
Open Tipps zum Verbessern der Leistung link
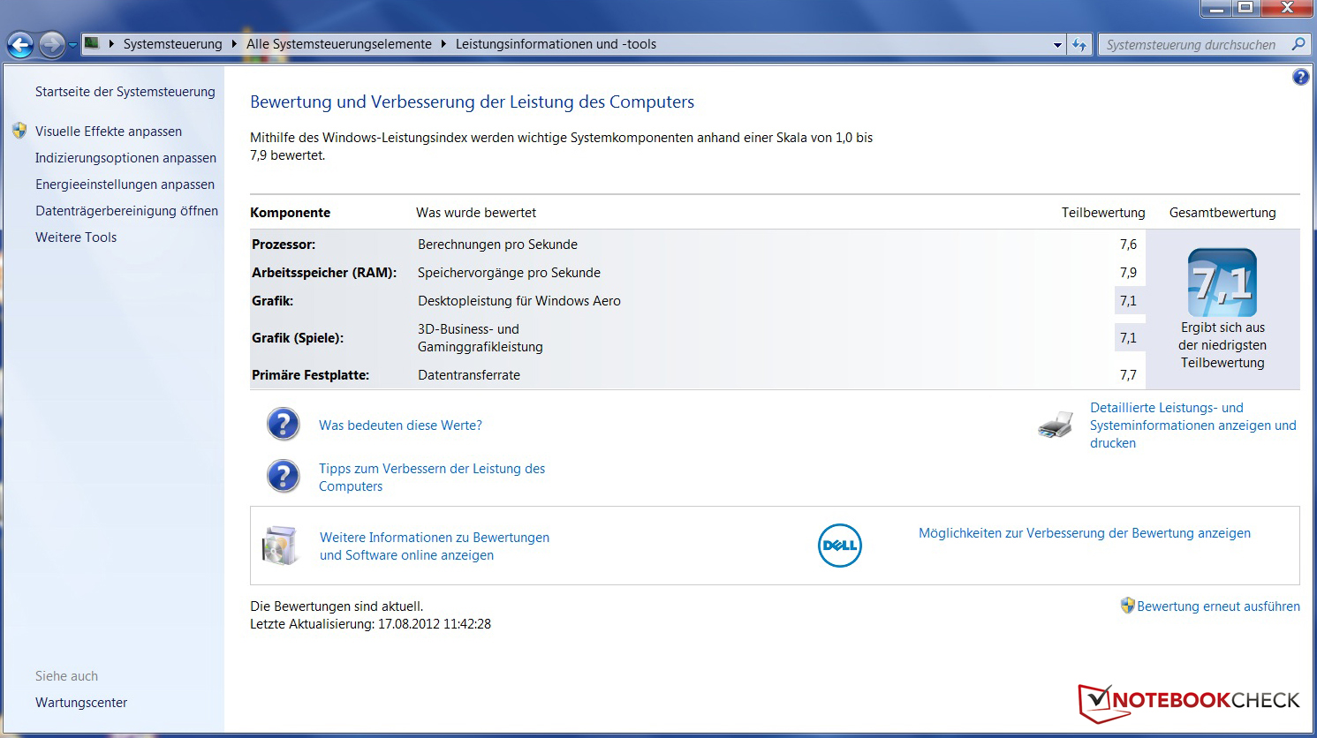tap(432, 478)
